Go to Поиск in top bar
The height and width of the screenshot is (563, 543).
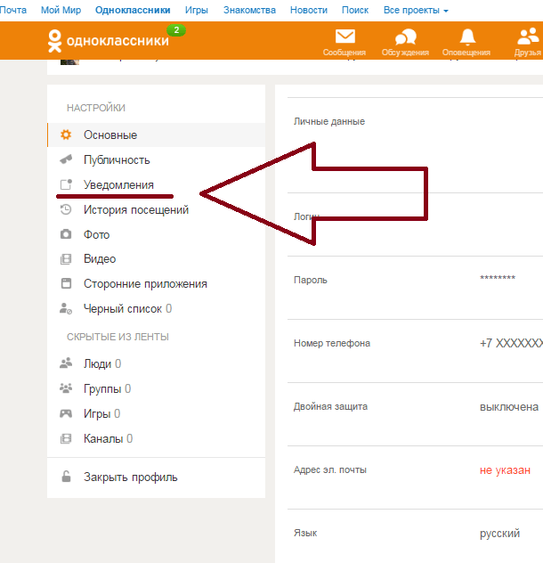click(x=355, y=10)
